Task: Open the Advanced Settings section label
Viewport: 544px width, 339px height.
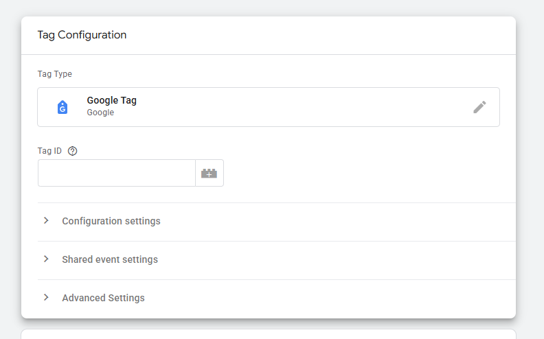Action: (x=103, y=298)
